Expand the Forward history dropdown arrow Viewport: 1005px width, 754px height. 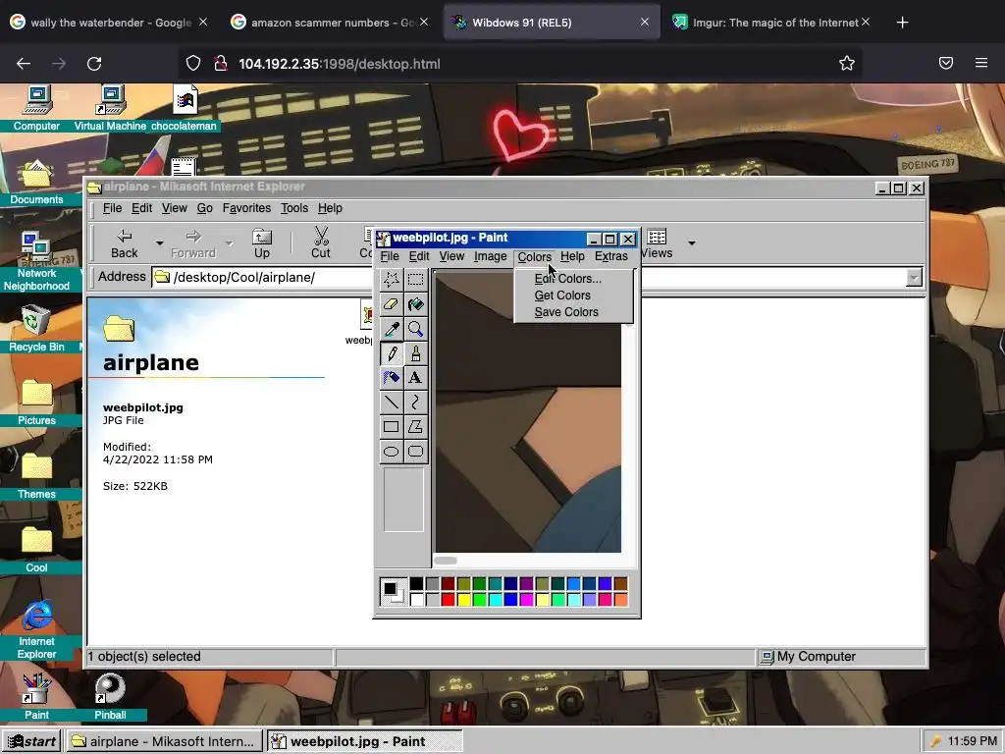(x=229, y=243)
